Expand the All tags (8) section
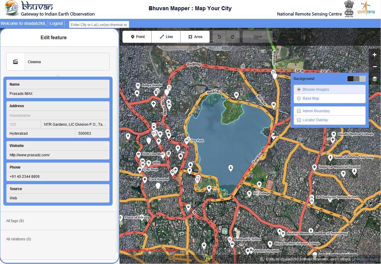The image size is (381, 264). (15, 221)
